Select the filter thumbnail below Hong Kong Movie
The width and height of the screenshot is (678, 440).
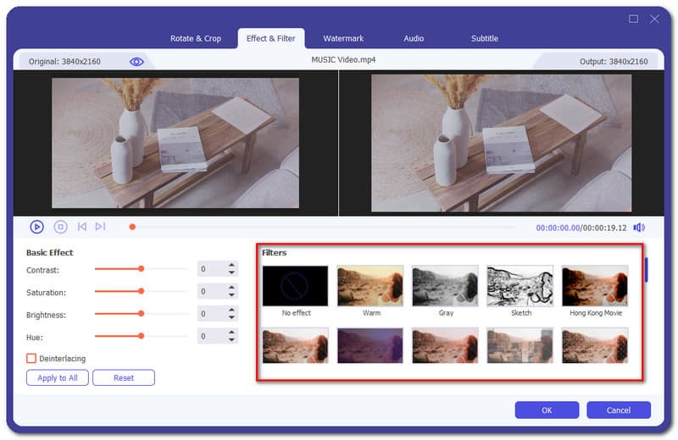tap(595, 345)
